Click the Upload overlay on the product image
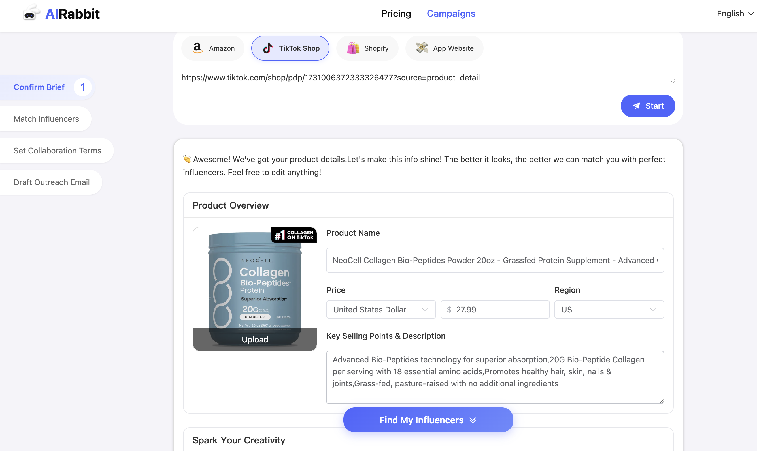The height and width of the screenshot is (451, 757). (255, 340)
